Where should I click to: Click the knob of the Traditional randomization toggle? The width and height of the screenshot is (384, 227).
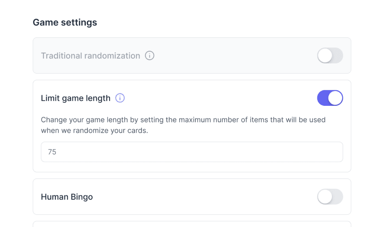click(325, 56)
